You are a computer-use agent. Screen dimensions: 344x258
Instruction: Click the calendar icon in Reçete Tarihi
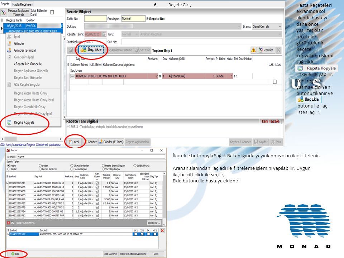tap(104, 34)
